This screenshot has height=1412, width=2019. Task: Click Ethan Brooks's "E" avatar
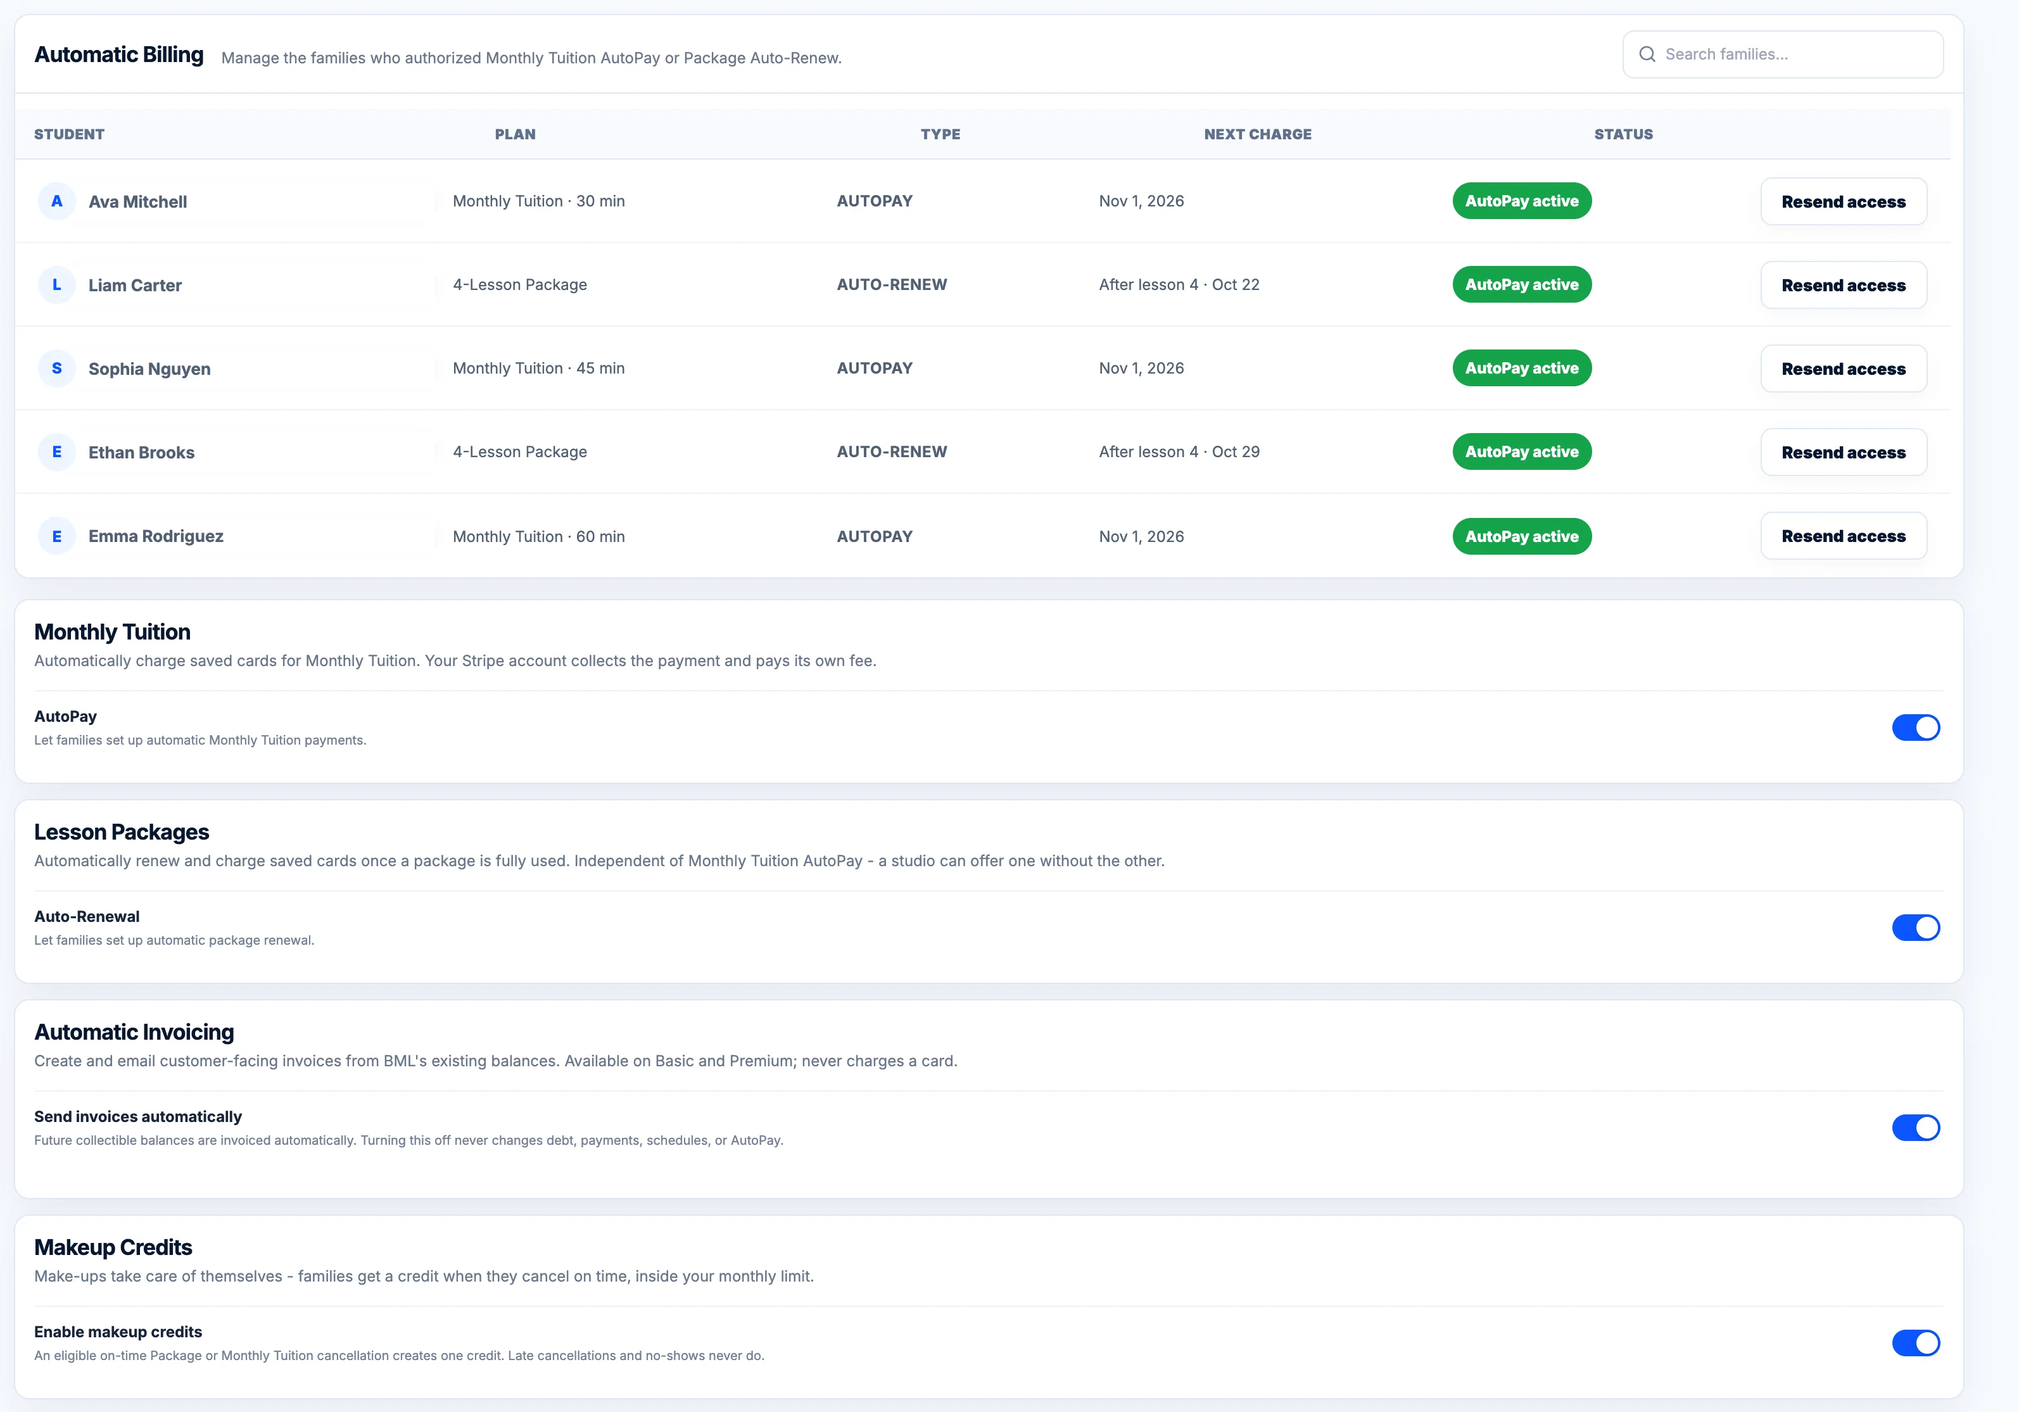pos(57,452)
